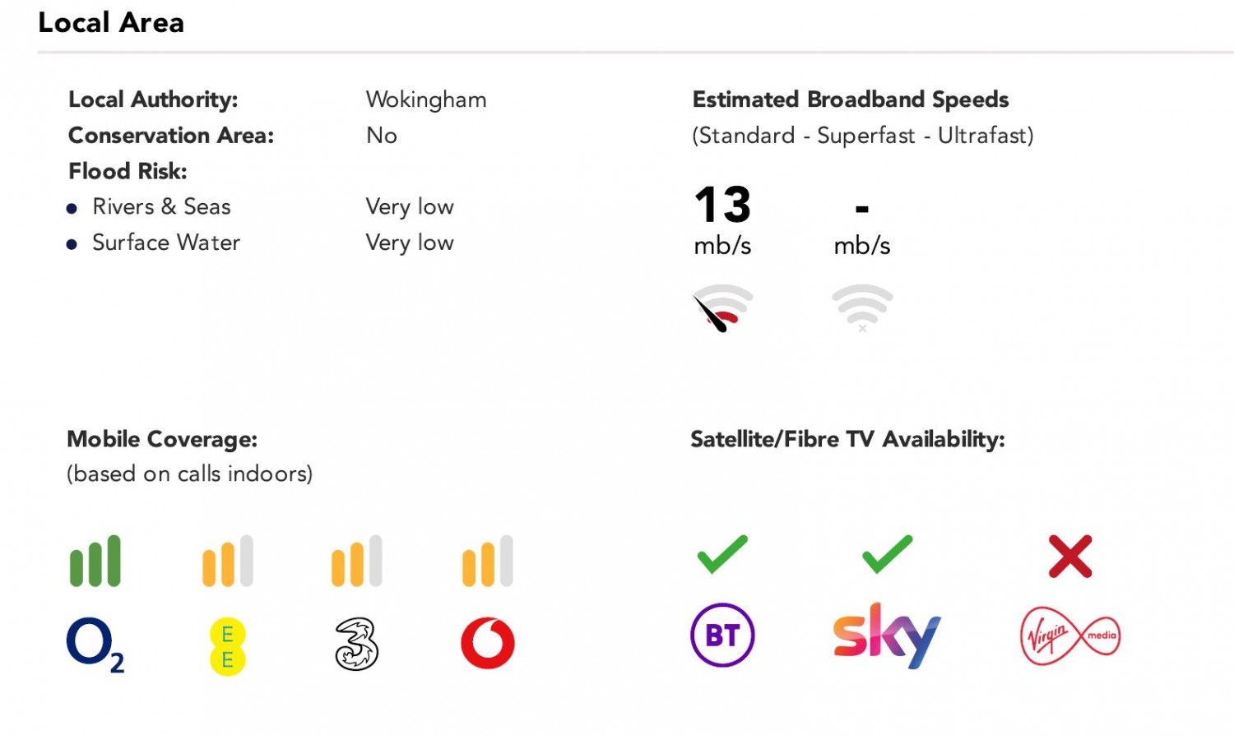Click the green signal bars above O2

tap(95, 562)
